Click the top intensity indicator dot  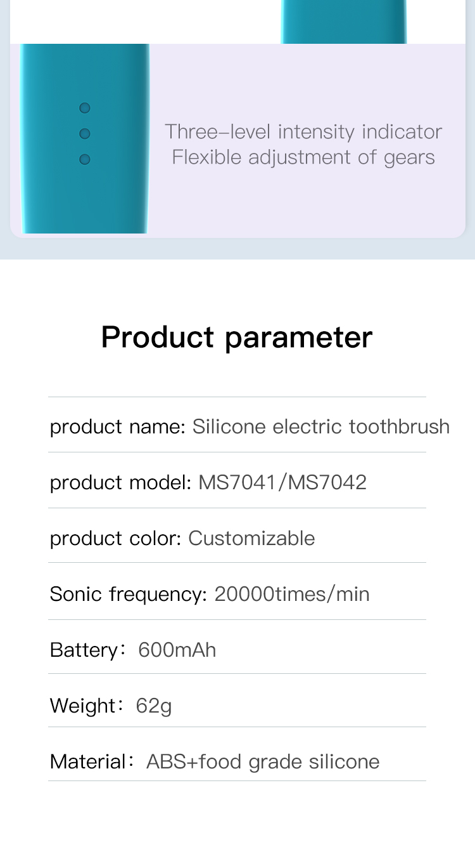(85, 108)
